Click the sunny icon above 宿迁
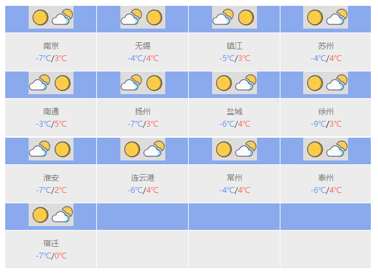Viewport: 378px width, 278px height. [40, 215]
